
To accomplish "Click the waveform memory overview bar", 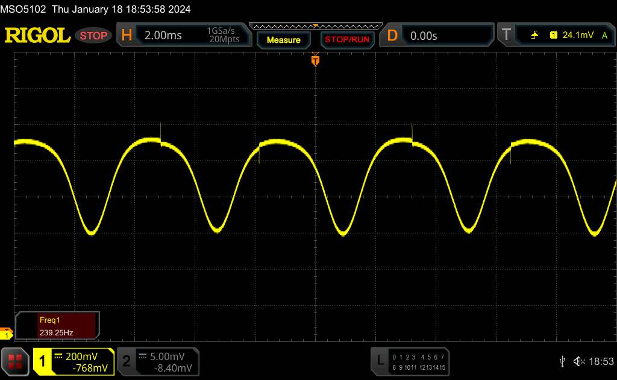I will [x=316, y=27].
